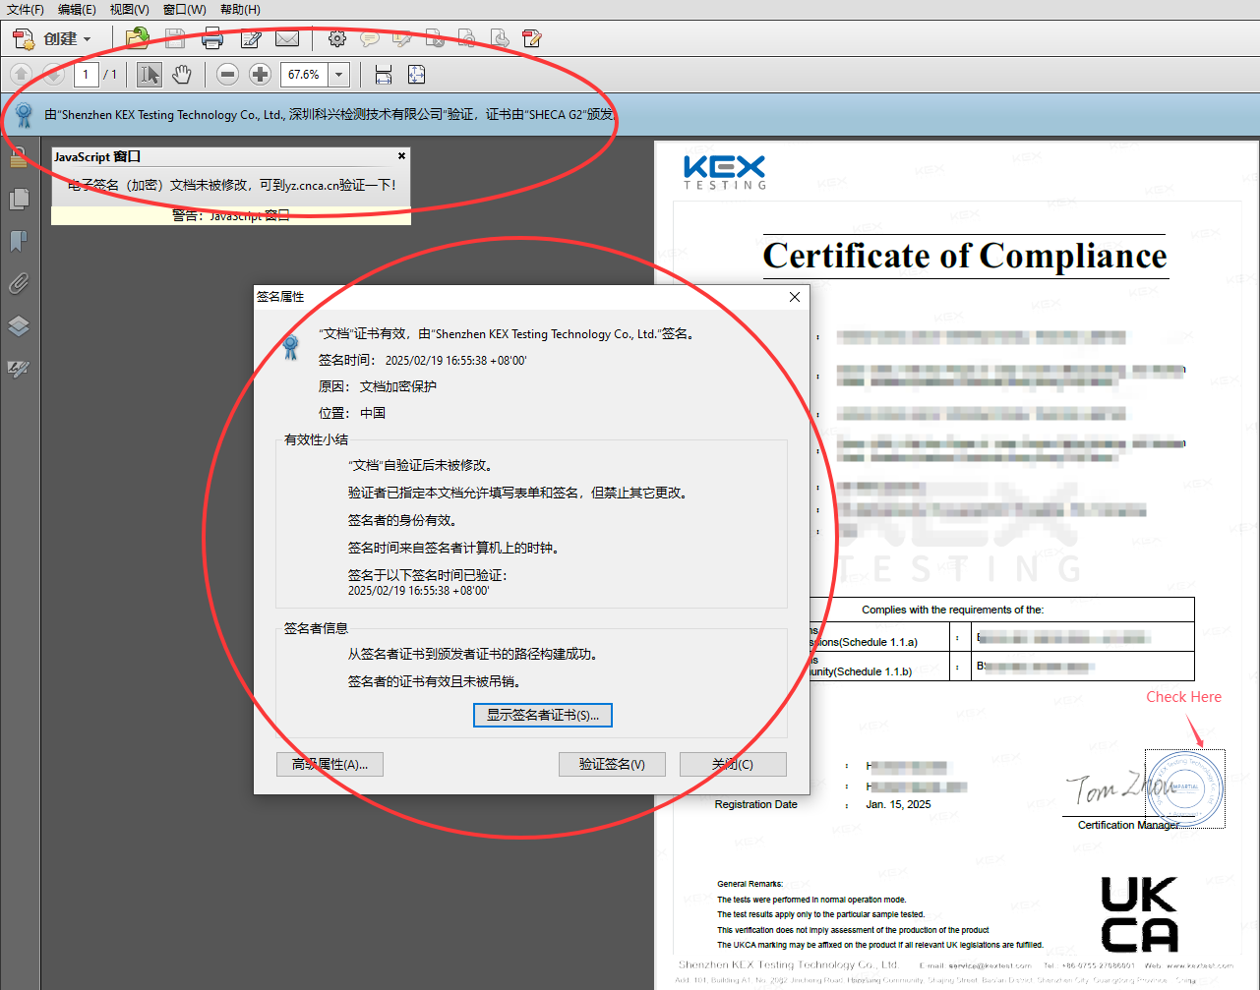This screenshot has height=990, width=1260.
Task: Click the 显示签名者证书(S)... button
Action: 543,715
